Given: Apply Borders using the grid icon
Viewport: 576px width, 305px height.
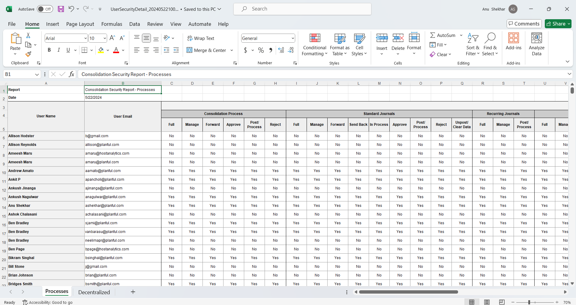Looking at the screenshot, I should click(x=85, y=50).
